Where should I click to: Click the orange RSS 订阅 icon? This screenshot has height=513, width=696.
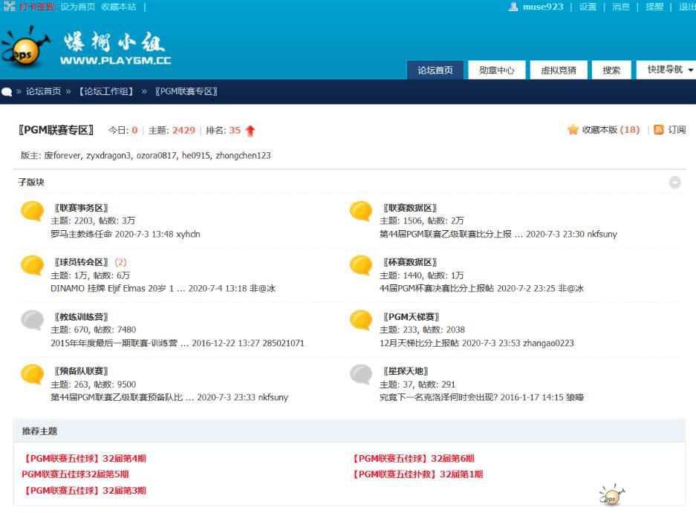click(658, 130)
